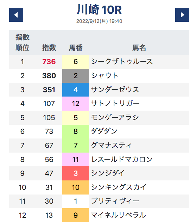Viewport: 196px width, 222px height.
Task: Click the 川崎 10R race title
Action: pyautogui.click(x=99, y=10)
